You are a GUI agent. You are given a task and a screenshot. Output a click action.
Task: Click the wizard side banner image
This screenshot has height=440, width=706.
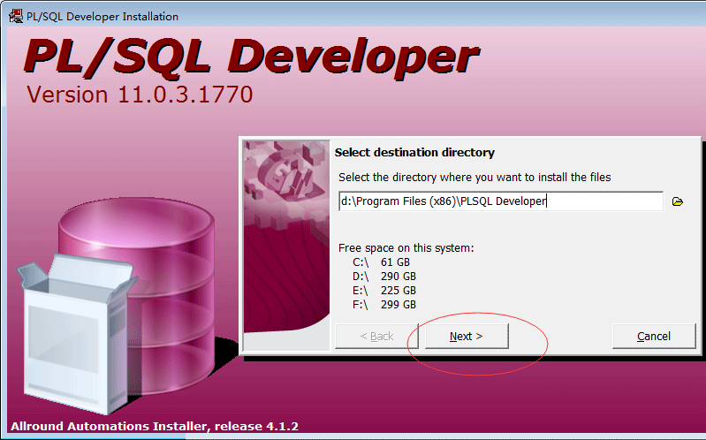click(286, 245)
